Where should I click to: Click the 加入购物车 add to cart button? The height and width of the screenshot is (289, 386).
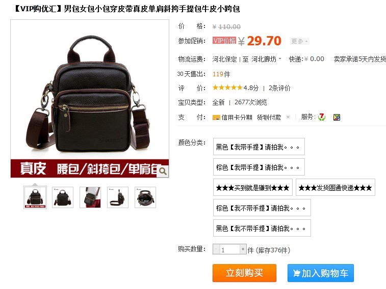[x=321, y=273]
